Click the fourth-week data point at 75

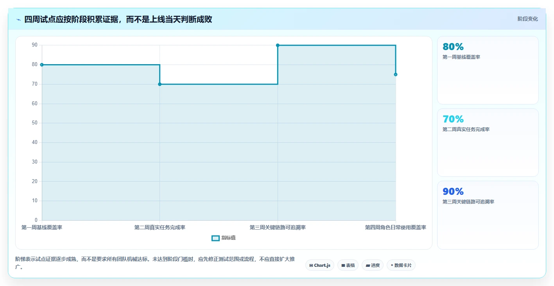click(x=396, y=74)
